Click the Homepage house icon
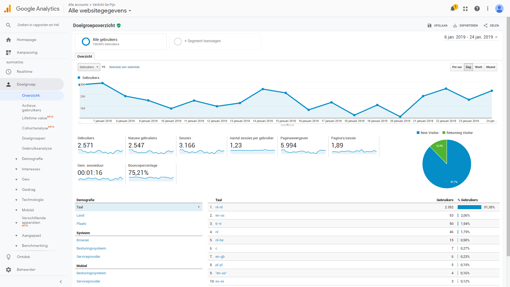Image resolution: width=510 pixels, height=287 pixels. [8, 40]
